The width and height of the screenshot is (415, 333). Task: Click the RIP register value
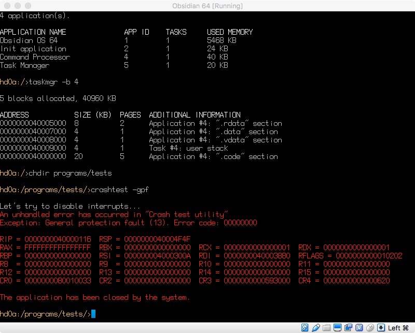point(58,239)
